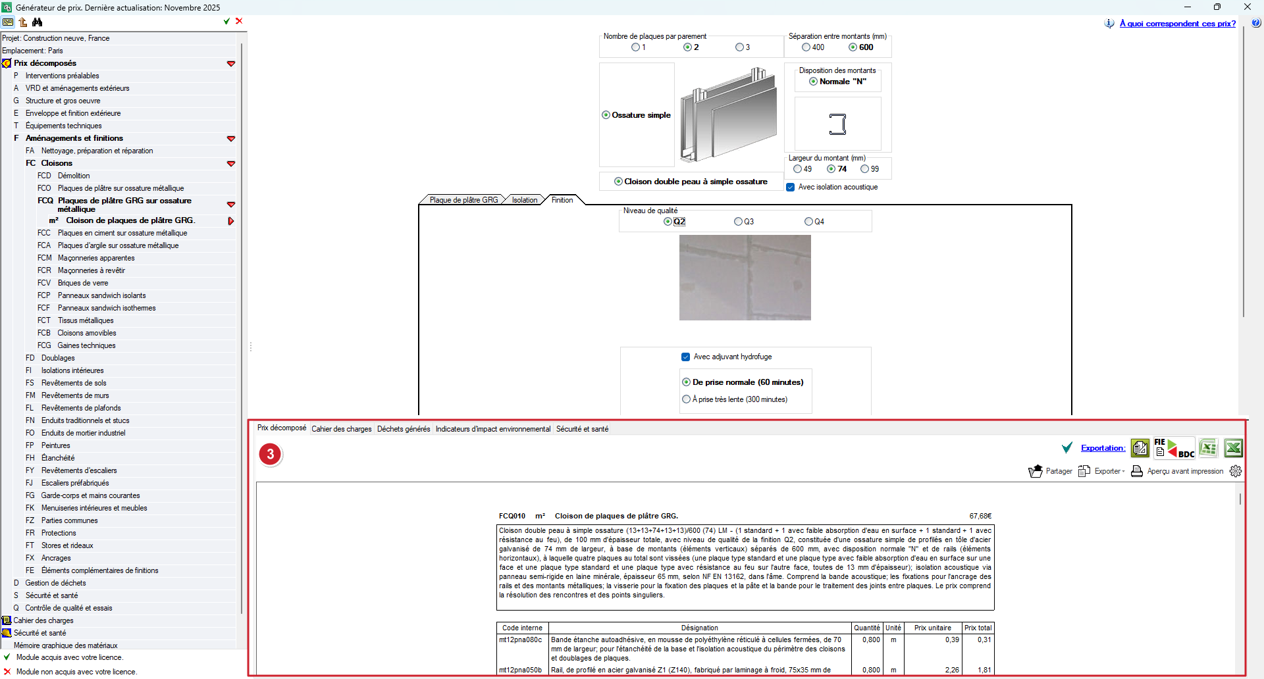Image resolution: width=1264 pixels, height=679 pixels.
Task: Click the left tree vertical scrollbar
Action: point(242,328)
